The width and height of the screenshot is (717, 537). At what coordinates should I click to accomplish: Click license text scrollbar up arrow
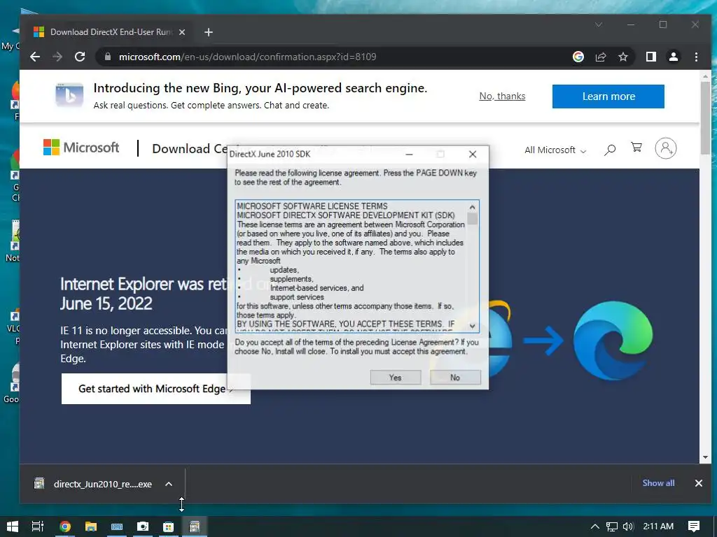473,207
